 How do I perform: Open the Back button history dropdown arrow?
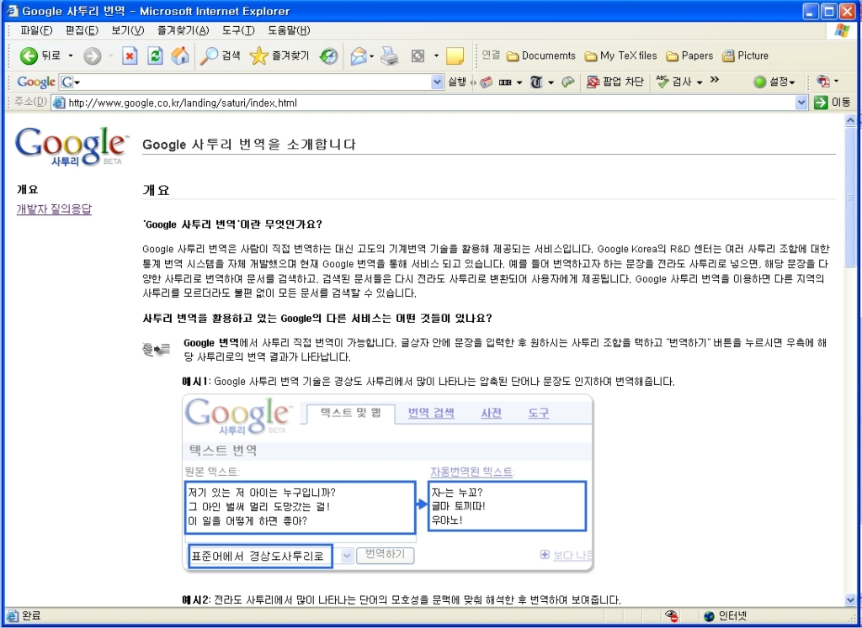coord(71,55)
